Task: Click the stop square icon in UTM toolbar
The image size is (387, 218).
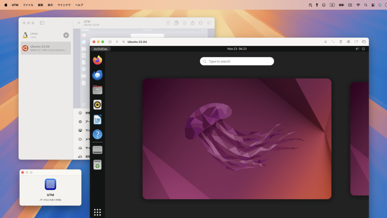Action: pyautogui.click(x=200, y=23)
